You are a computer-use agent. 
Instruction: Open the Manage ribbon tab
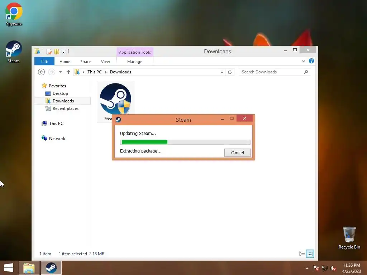click(x=135, y=62)
